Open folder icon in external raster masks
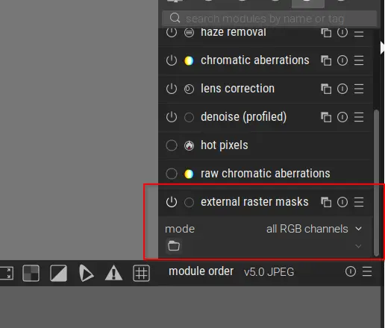 tap(174, 246)
